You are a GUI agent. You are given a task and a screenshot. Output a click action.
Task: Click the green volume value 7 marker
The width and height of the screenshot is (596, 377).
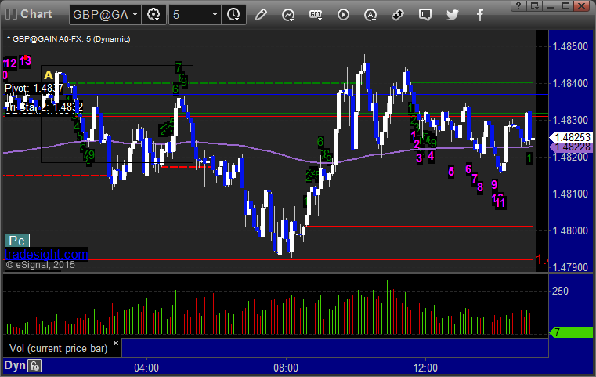[571, 332]
